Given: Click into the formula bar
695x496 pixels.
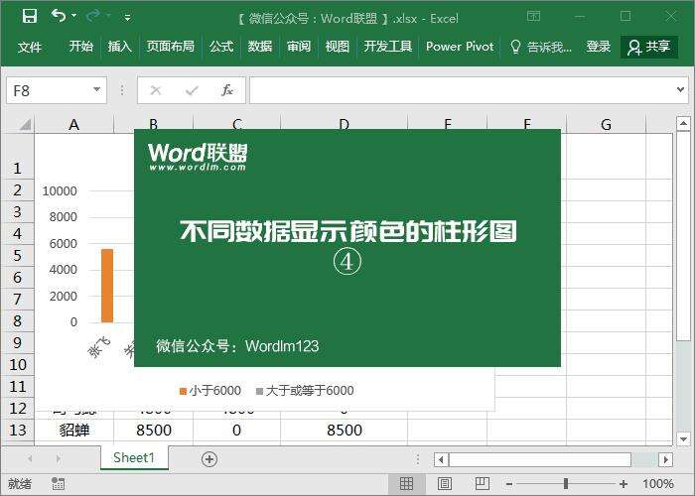Looking at the screenshot, I should coord(461,90).
